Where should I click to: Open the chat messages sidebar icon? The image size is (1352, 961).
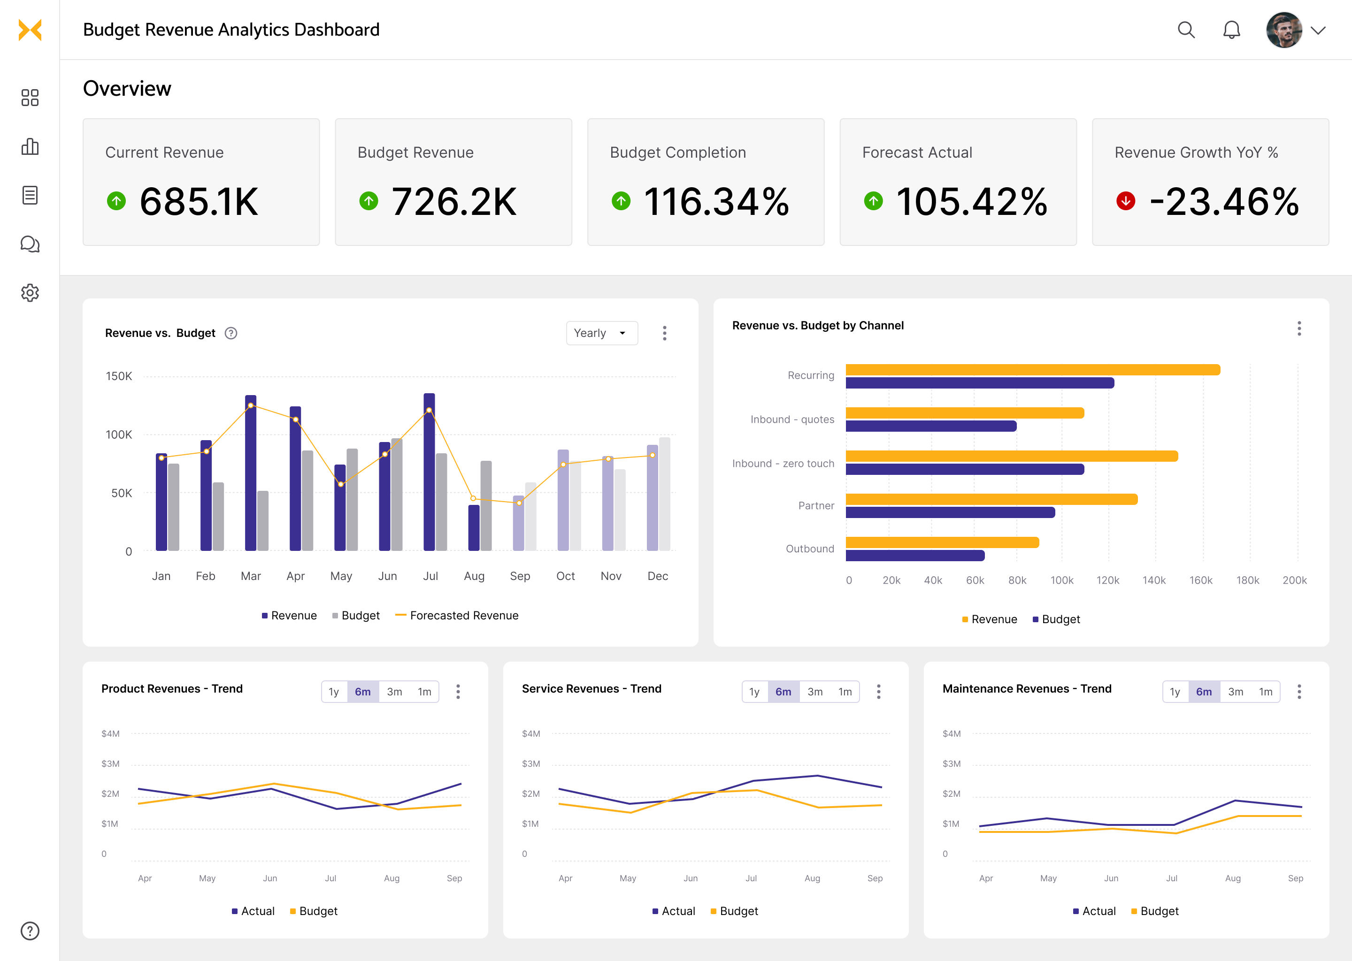coord(30,244)
